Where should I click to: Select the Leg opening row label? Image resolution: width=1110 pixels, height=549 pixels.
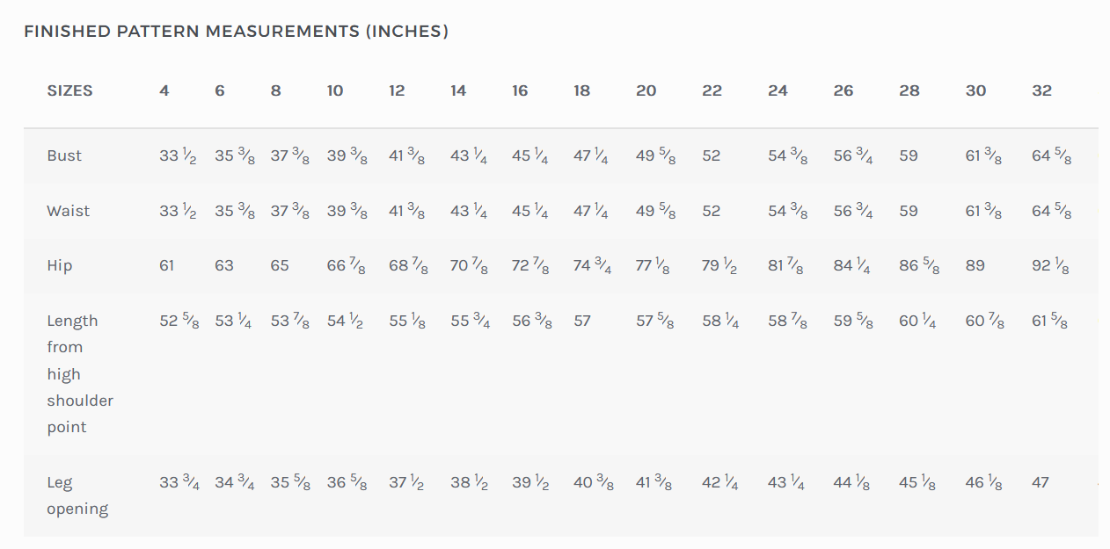click(x=77, y=495)
